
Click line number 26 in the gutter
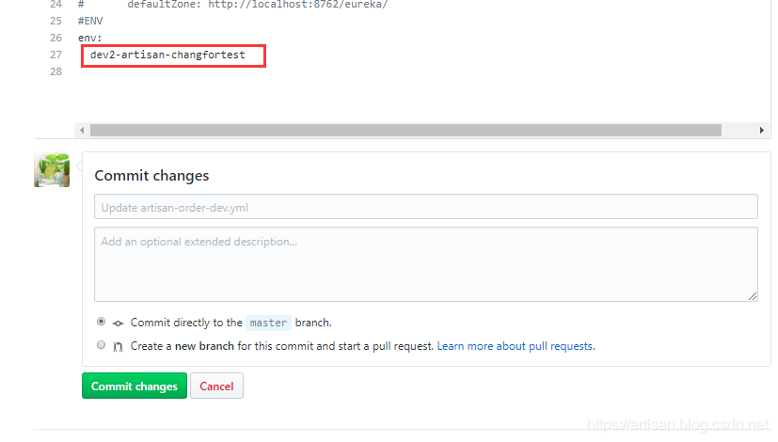point(56,38)
